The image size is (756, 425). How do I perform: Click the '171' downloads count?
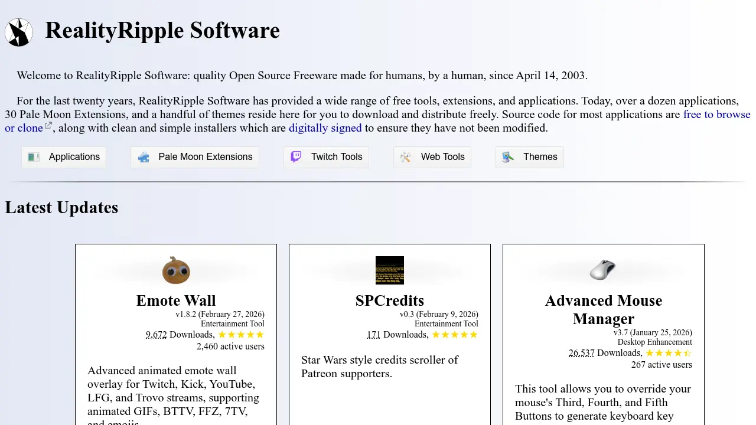[x=374, y=335]
